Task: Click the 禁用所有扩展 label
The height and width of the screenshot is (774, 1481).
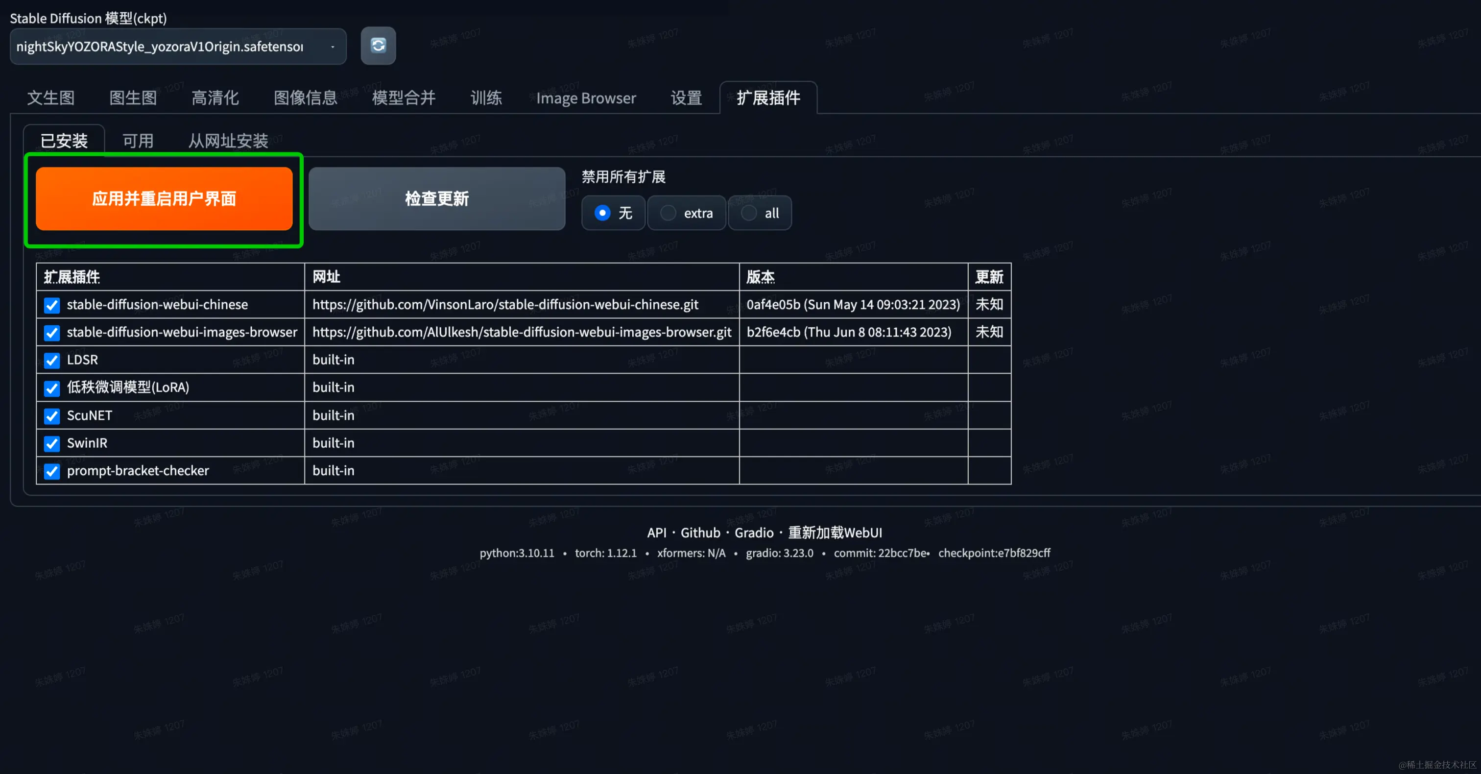Action: [x=623, y=176]
